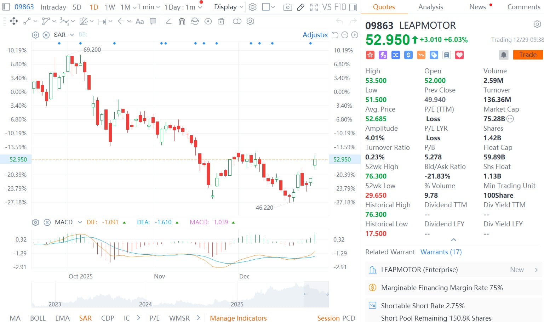Toggle off the SAR indicator with its X
The height and width of the screenshot is (322, 544).
tap(46, 35)
